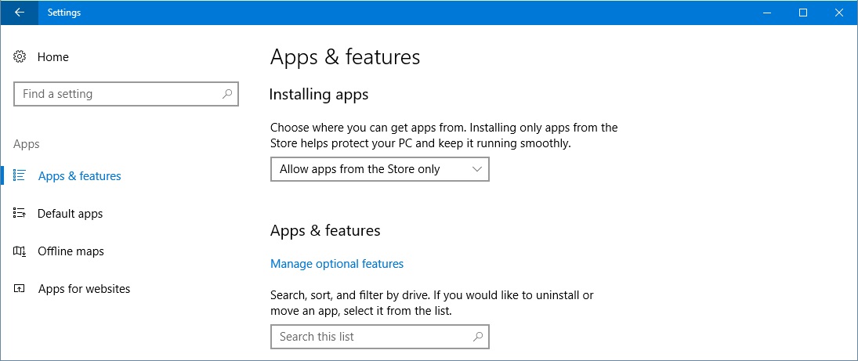Click the Offline maps icon

[20, 251]
